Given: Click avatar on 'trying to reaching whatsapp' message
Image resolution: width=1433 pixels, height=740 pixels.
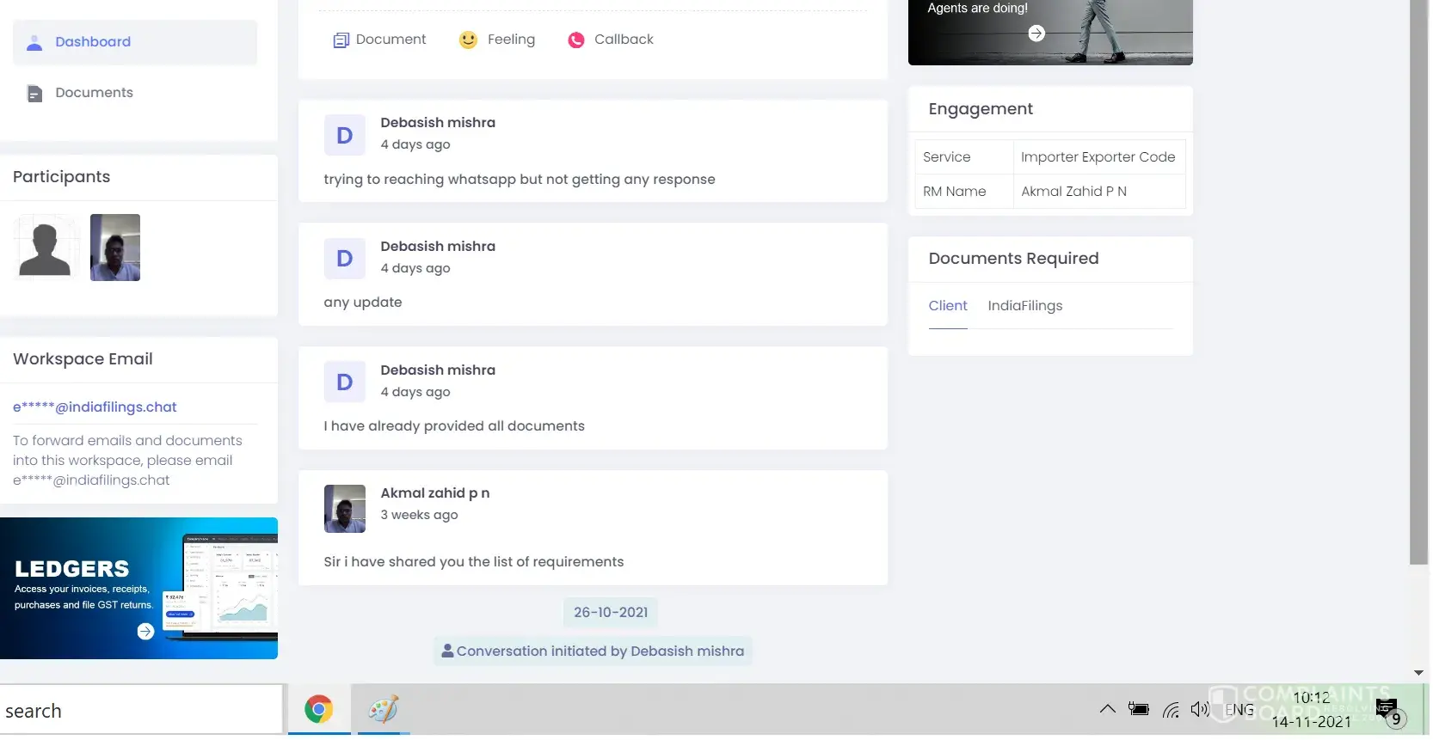Looking at the screenshot, I should click(345, 136).
